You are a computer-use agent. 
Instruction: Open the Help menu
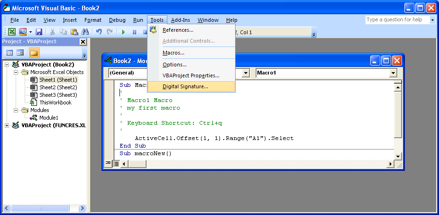231,20
